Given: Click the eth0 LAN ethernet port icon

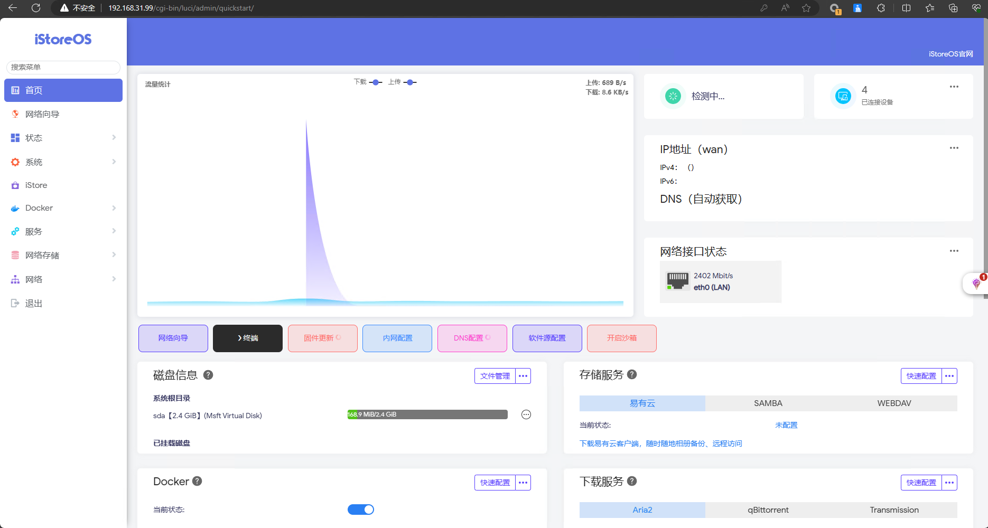Looking at the screenshot, I should 677,280.
